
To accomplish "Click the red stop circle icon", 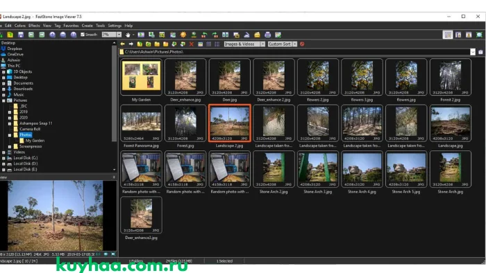I will click(x=302, y=44).
